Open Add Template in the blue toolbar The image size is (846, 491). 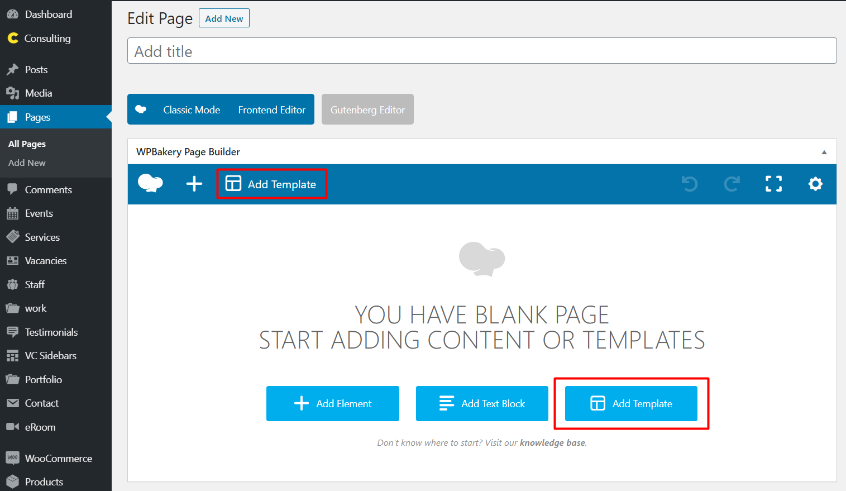(x=271, y=184)
